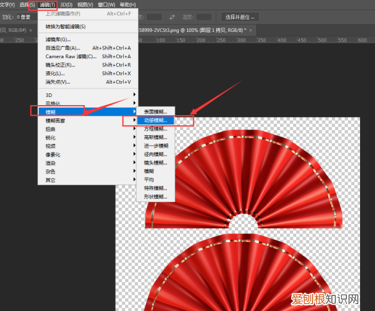The height and width of the screenshot is (311, 375).
Task: Choose 转换为智能滤镜 from the filter menu
Action: point(66,26)
